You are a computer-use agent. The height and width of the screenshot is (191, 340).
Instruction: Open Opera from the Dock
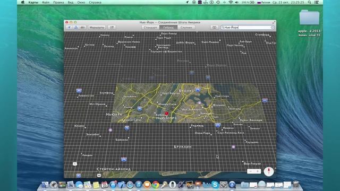click(173, 185)
